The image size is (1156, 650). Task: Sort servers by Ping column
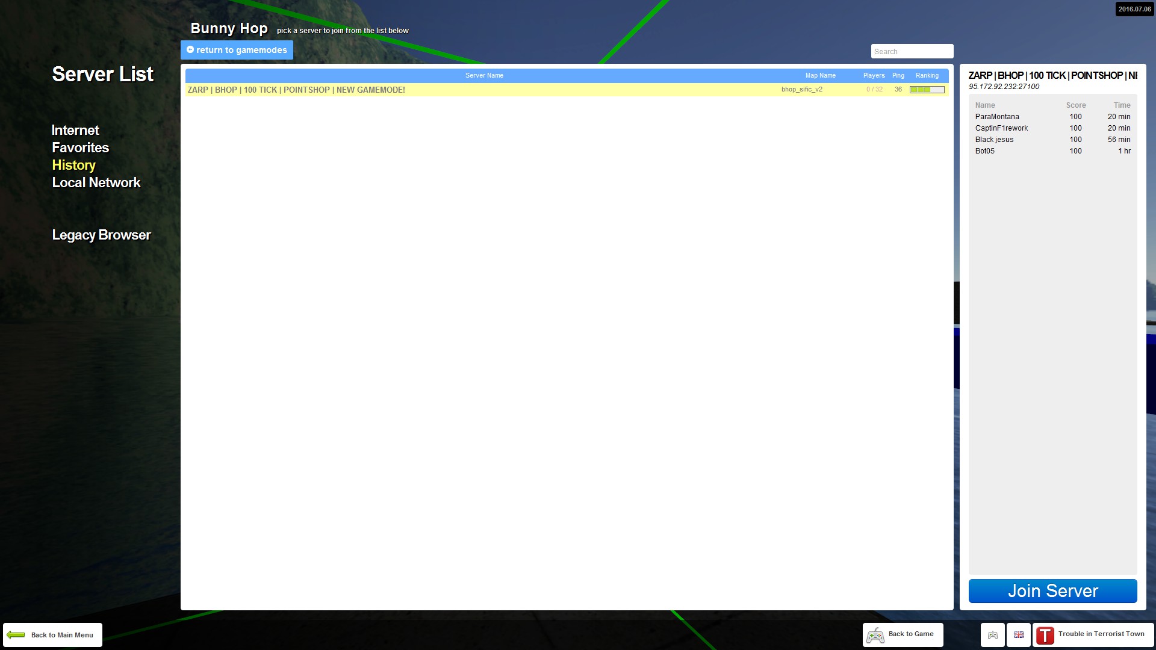[x=898, y=76]
